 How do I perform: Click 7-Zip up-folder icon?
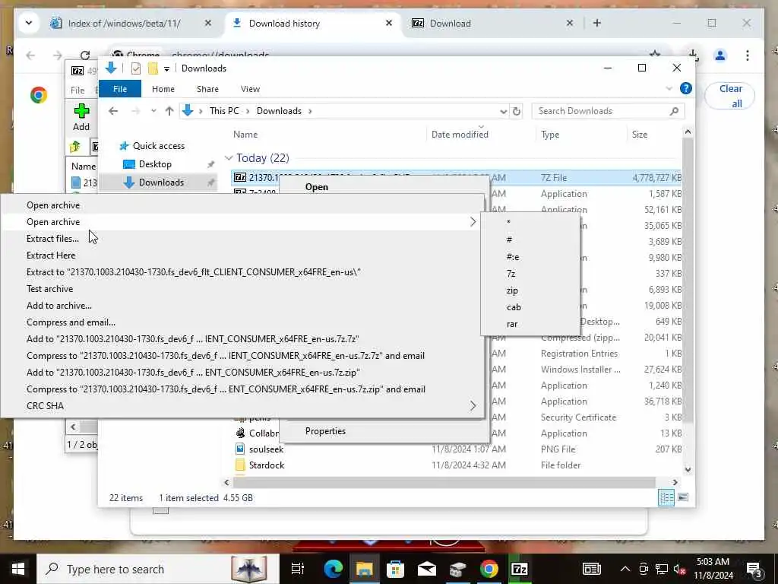pyautogui.click(x=75, y=146)
